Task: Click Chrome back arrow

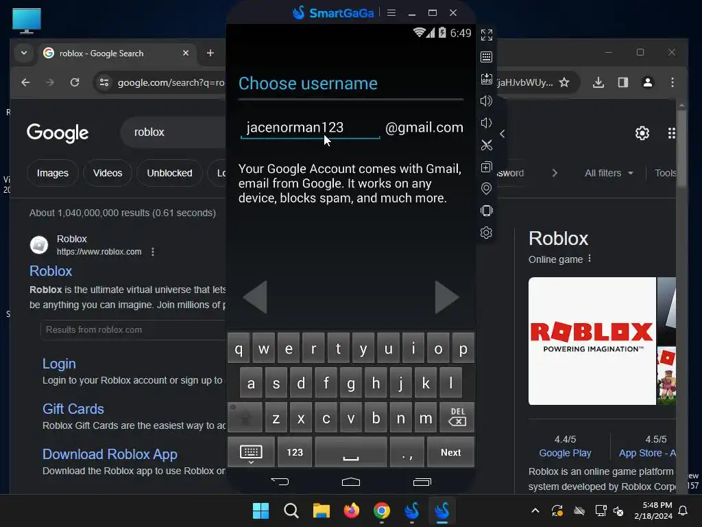Action: click(25, 82)
